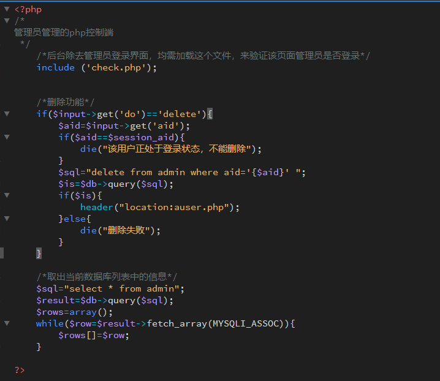Click the $rows[]=$row; line
This screenshot has height=381, width=440.
pyautogui.click(x=94, y=335)
